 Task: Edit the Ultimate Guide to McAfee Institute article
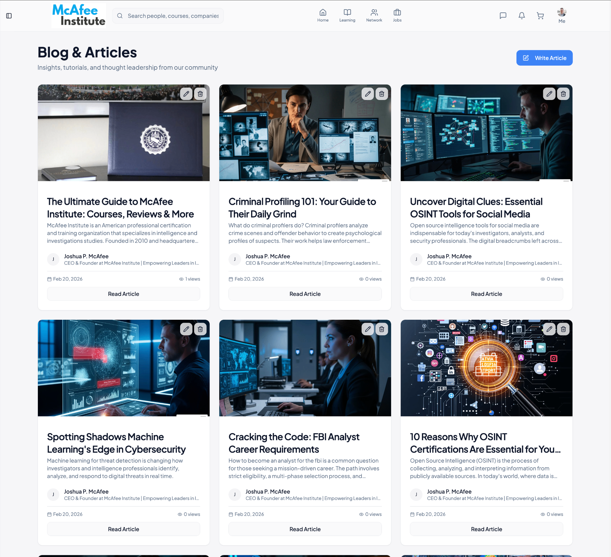click(186, 94)
